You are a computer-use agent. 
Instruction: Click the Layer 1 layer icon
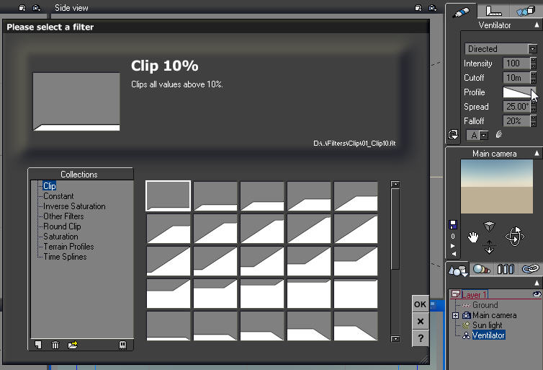(x=456, y=294)
